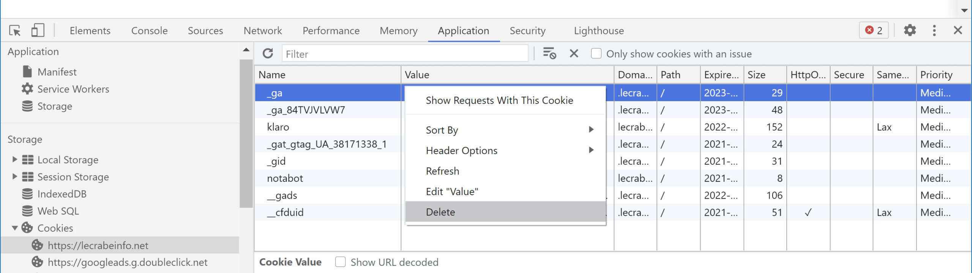Click the red error count badge
The width and height of the screenshot is (972, 273).
tap(874, 30)
